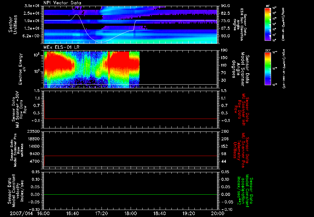Select the 'MEx ELS-01 LR' panel title
Viewport: 314px width, 217px height.
(61, 47)
